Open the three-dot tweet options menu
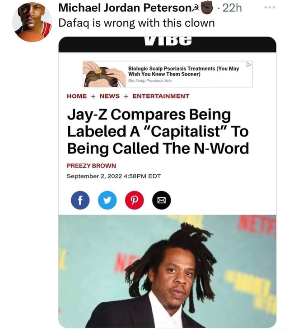Viewport: 289px width, 329px height. 270,8
